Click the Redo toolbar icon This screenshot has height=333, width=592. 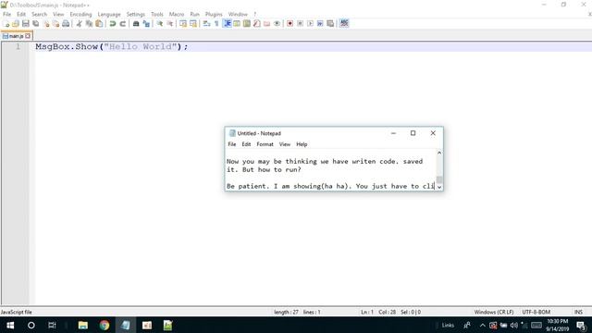click(122, 24)
